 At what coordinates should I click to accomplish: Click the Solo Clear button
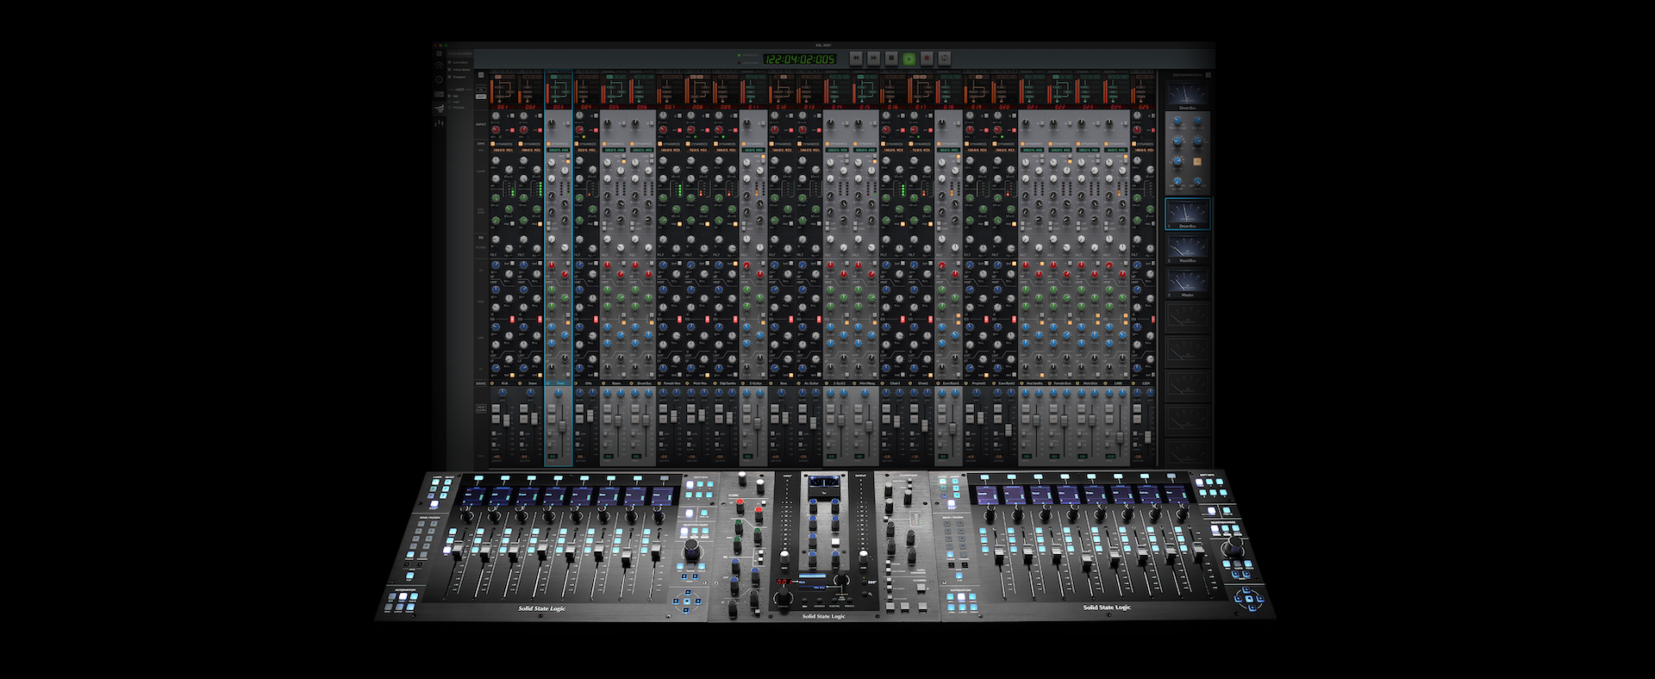click(x=481, y=408)
